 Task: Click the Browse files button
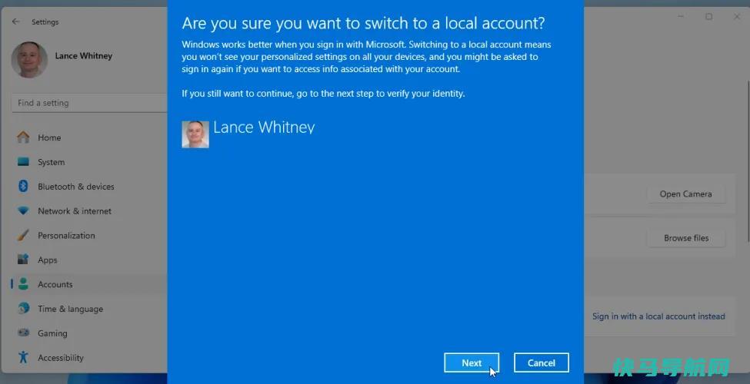[x=686, y=238]
